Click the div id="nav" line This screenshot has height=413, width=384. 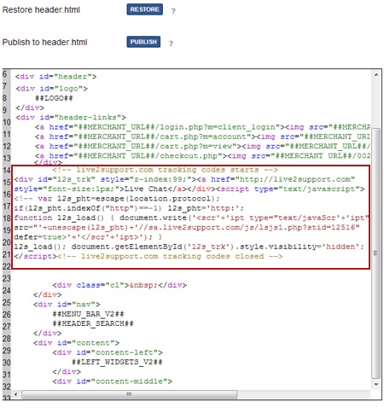pyautogui.click(x=67, y=305)
